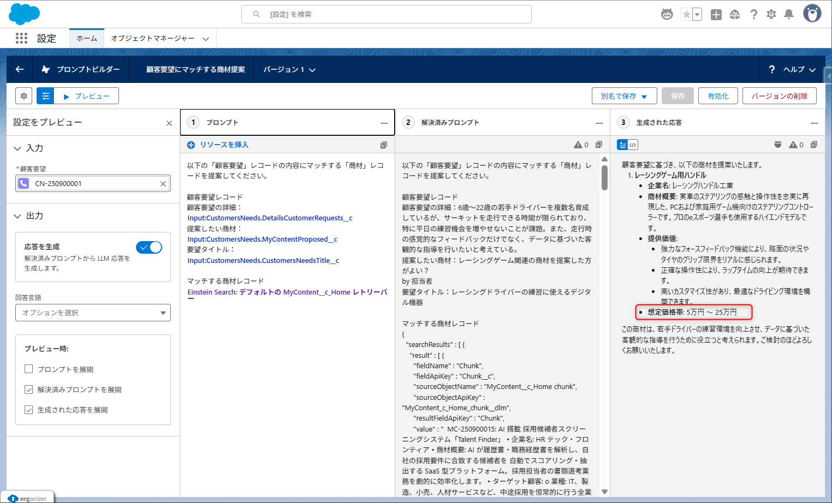Click the resolved prompt vertical scrollbar

604,177
